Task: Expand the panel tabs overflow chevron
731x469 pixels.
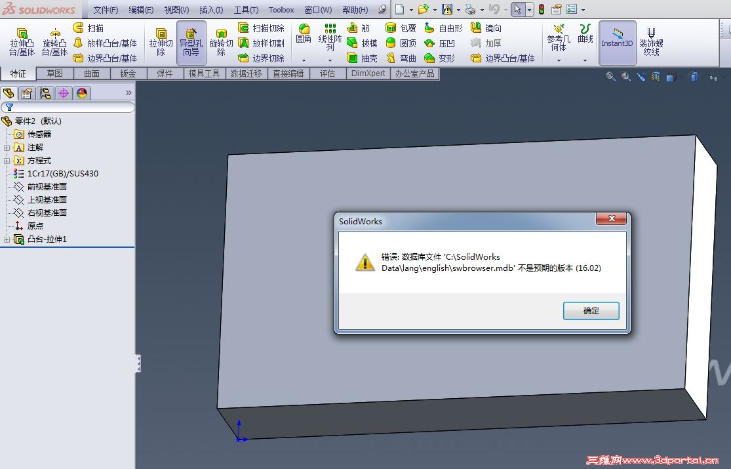Action: click(x=128, y=93)
